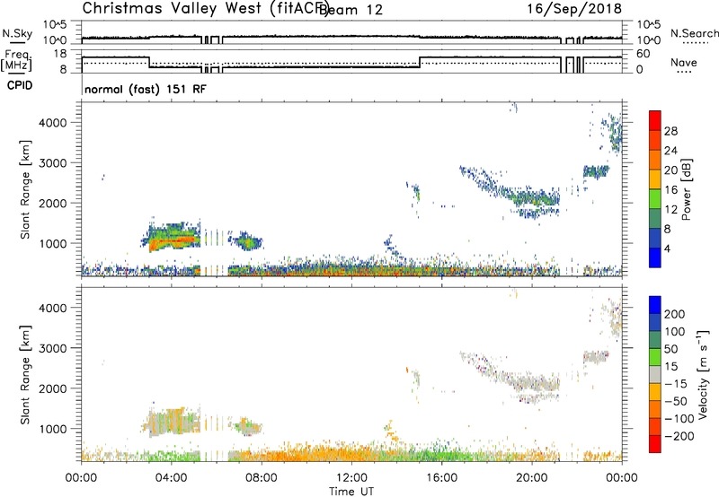Screen dimensions: 719x497
Task: Click the "200" value on the velocity color bar
Action: point(675,314)
